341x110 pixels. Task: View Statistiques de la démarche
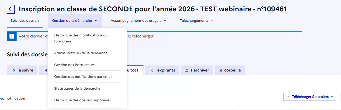point(77,88)
